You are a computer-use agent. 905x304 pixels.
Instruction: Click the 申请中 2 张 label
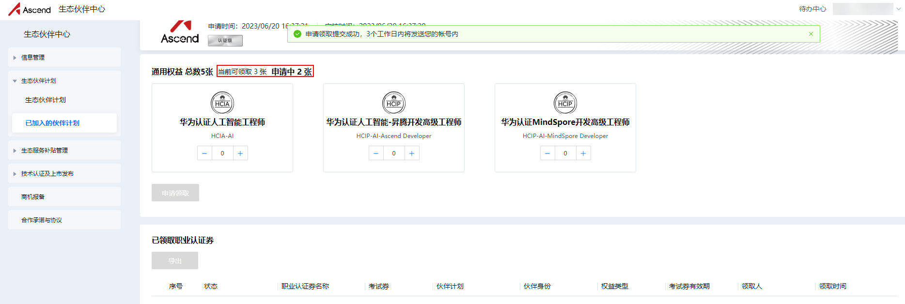point(292,72)
